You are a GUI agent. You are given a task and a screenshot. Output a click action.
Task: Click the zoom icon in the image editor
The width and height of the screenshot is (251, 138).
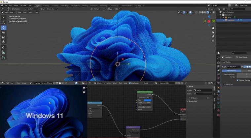point(84,88)
